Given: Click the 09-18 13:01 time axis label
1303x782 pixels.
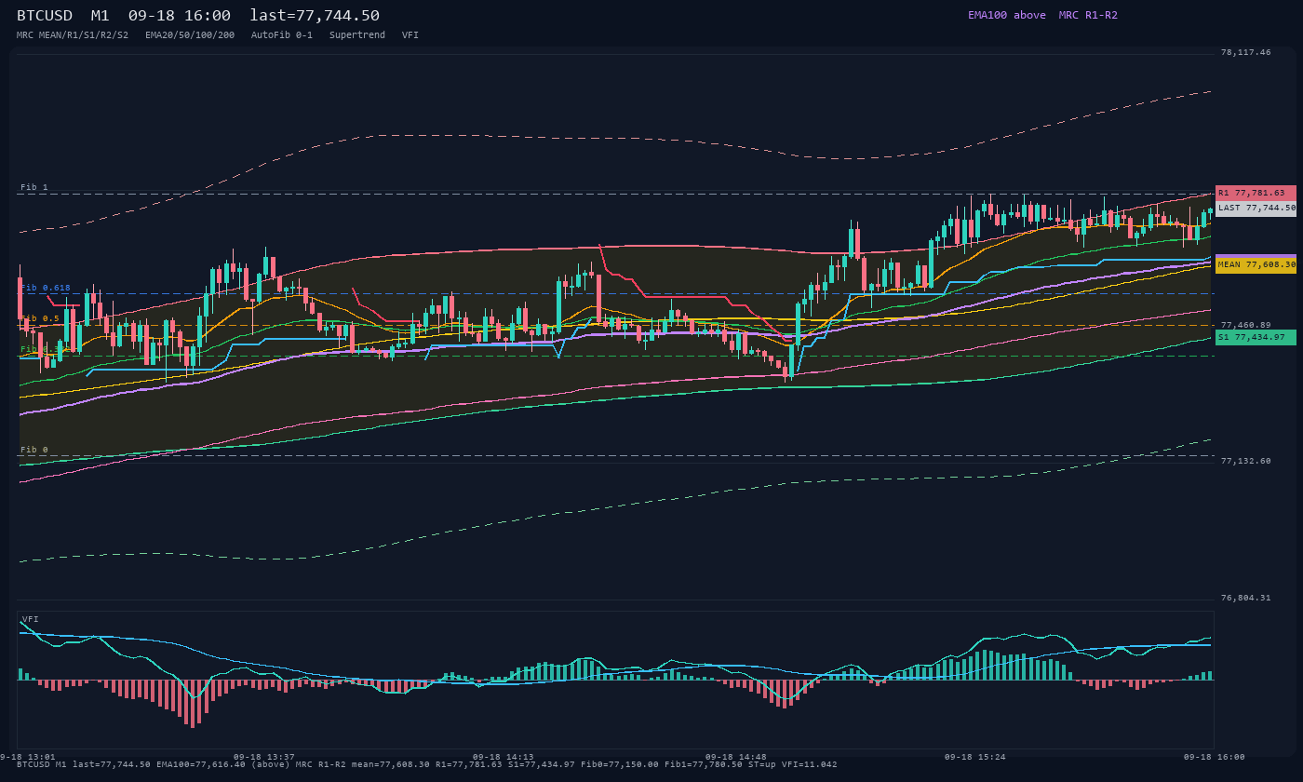Looking at the screenshot, I should click(27, 757).
